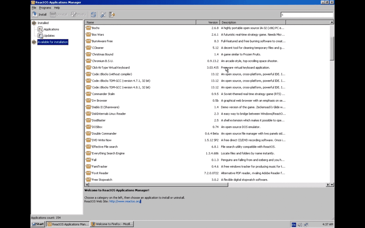The height and width of the screenshot is (228, 365).
Task: Click the Exit door icon in the toolbar
Action: 112,14
